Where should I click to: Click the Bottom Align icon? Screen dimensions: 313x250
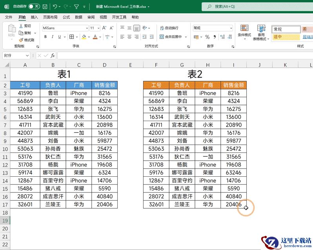pyautogui.click(x=136, y=28)
